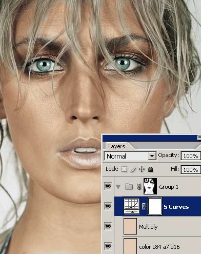Image resolution: width=201 pixels, height=254 pixels.
Task: Collapse the Group 1 disclosure triangle
Action: 118,187
